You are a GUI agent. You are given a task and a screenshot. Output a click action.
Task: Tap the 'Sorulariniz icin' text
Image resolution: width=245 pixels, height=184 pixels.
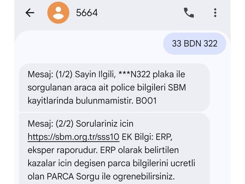click(x=105, y=124)
